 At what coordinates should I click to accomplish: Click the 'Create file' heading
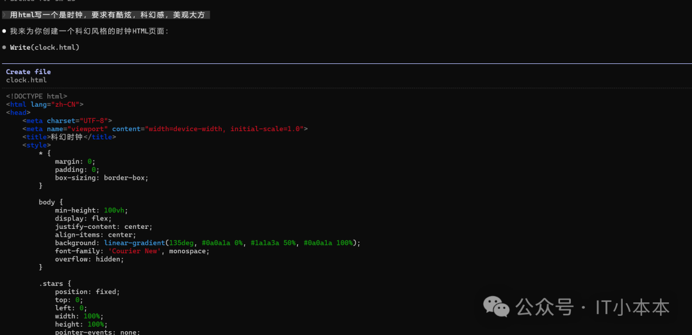click(x=28, y=72)
